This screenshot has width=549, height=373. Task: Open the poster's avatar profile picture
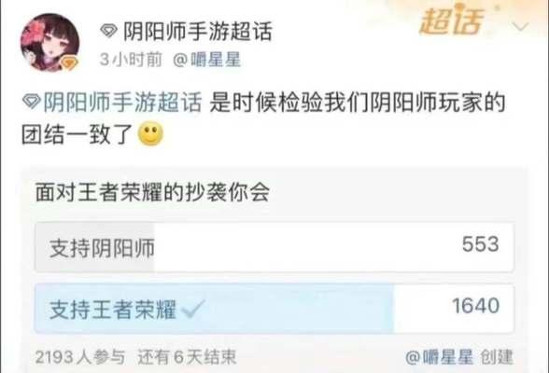click(49, 43)
